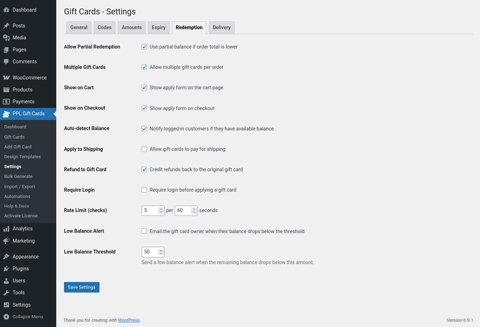The width and height of the screenshot is (480, 327).
Task: Open the Delivery settings tab
Action: point(222,27)
